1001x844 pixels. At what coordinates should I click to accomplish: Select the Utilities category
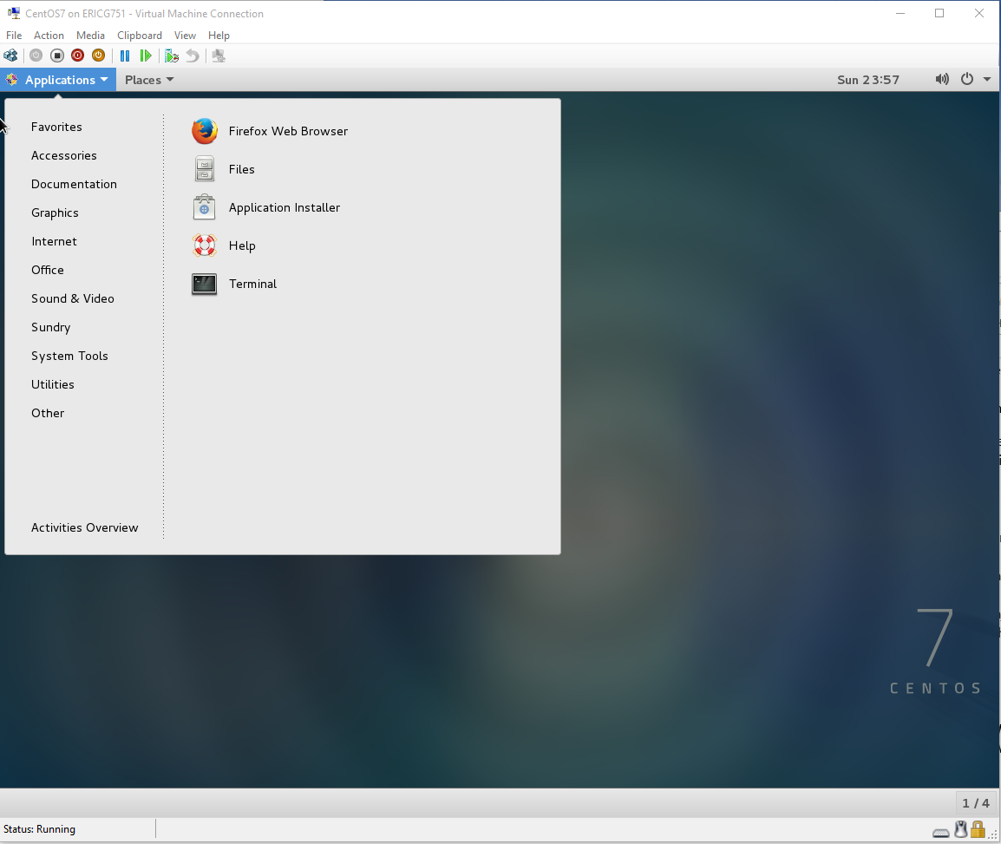tap(53, 384)
